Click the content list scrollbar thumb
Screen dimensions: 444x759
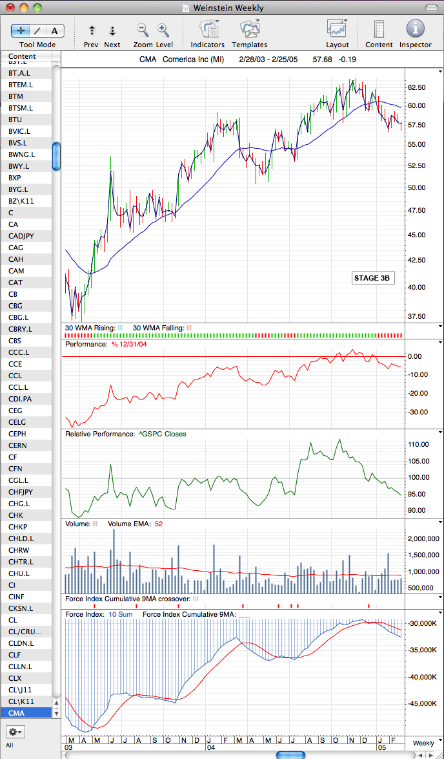[x=57, y=156]
